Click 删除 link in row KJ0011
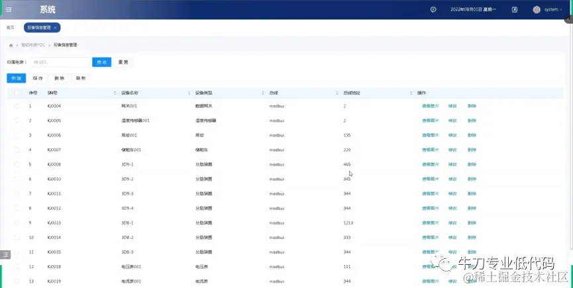Screen dimensions: 573x288 tap(472, 193)
